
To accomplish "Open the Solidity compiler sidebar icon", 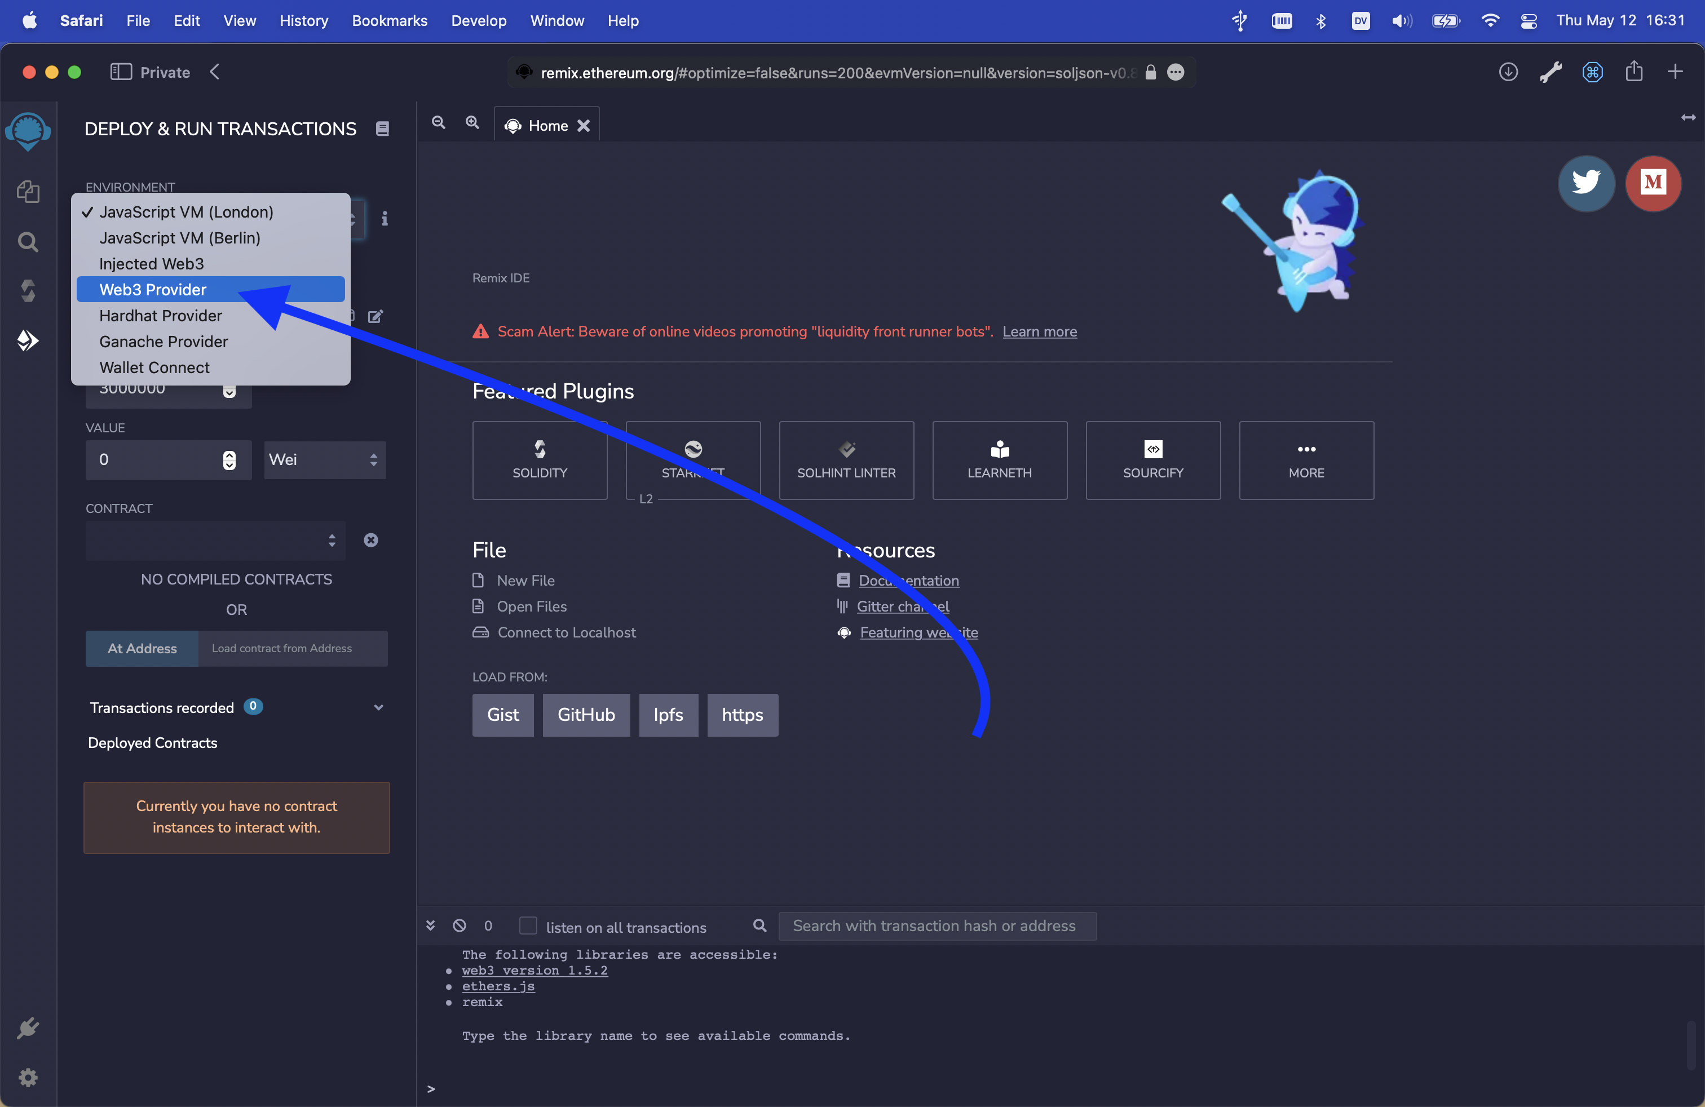I will click(x=28, y=291).
